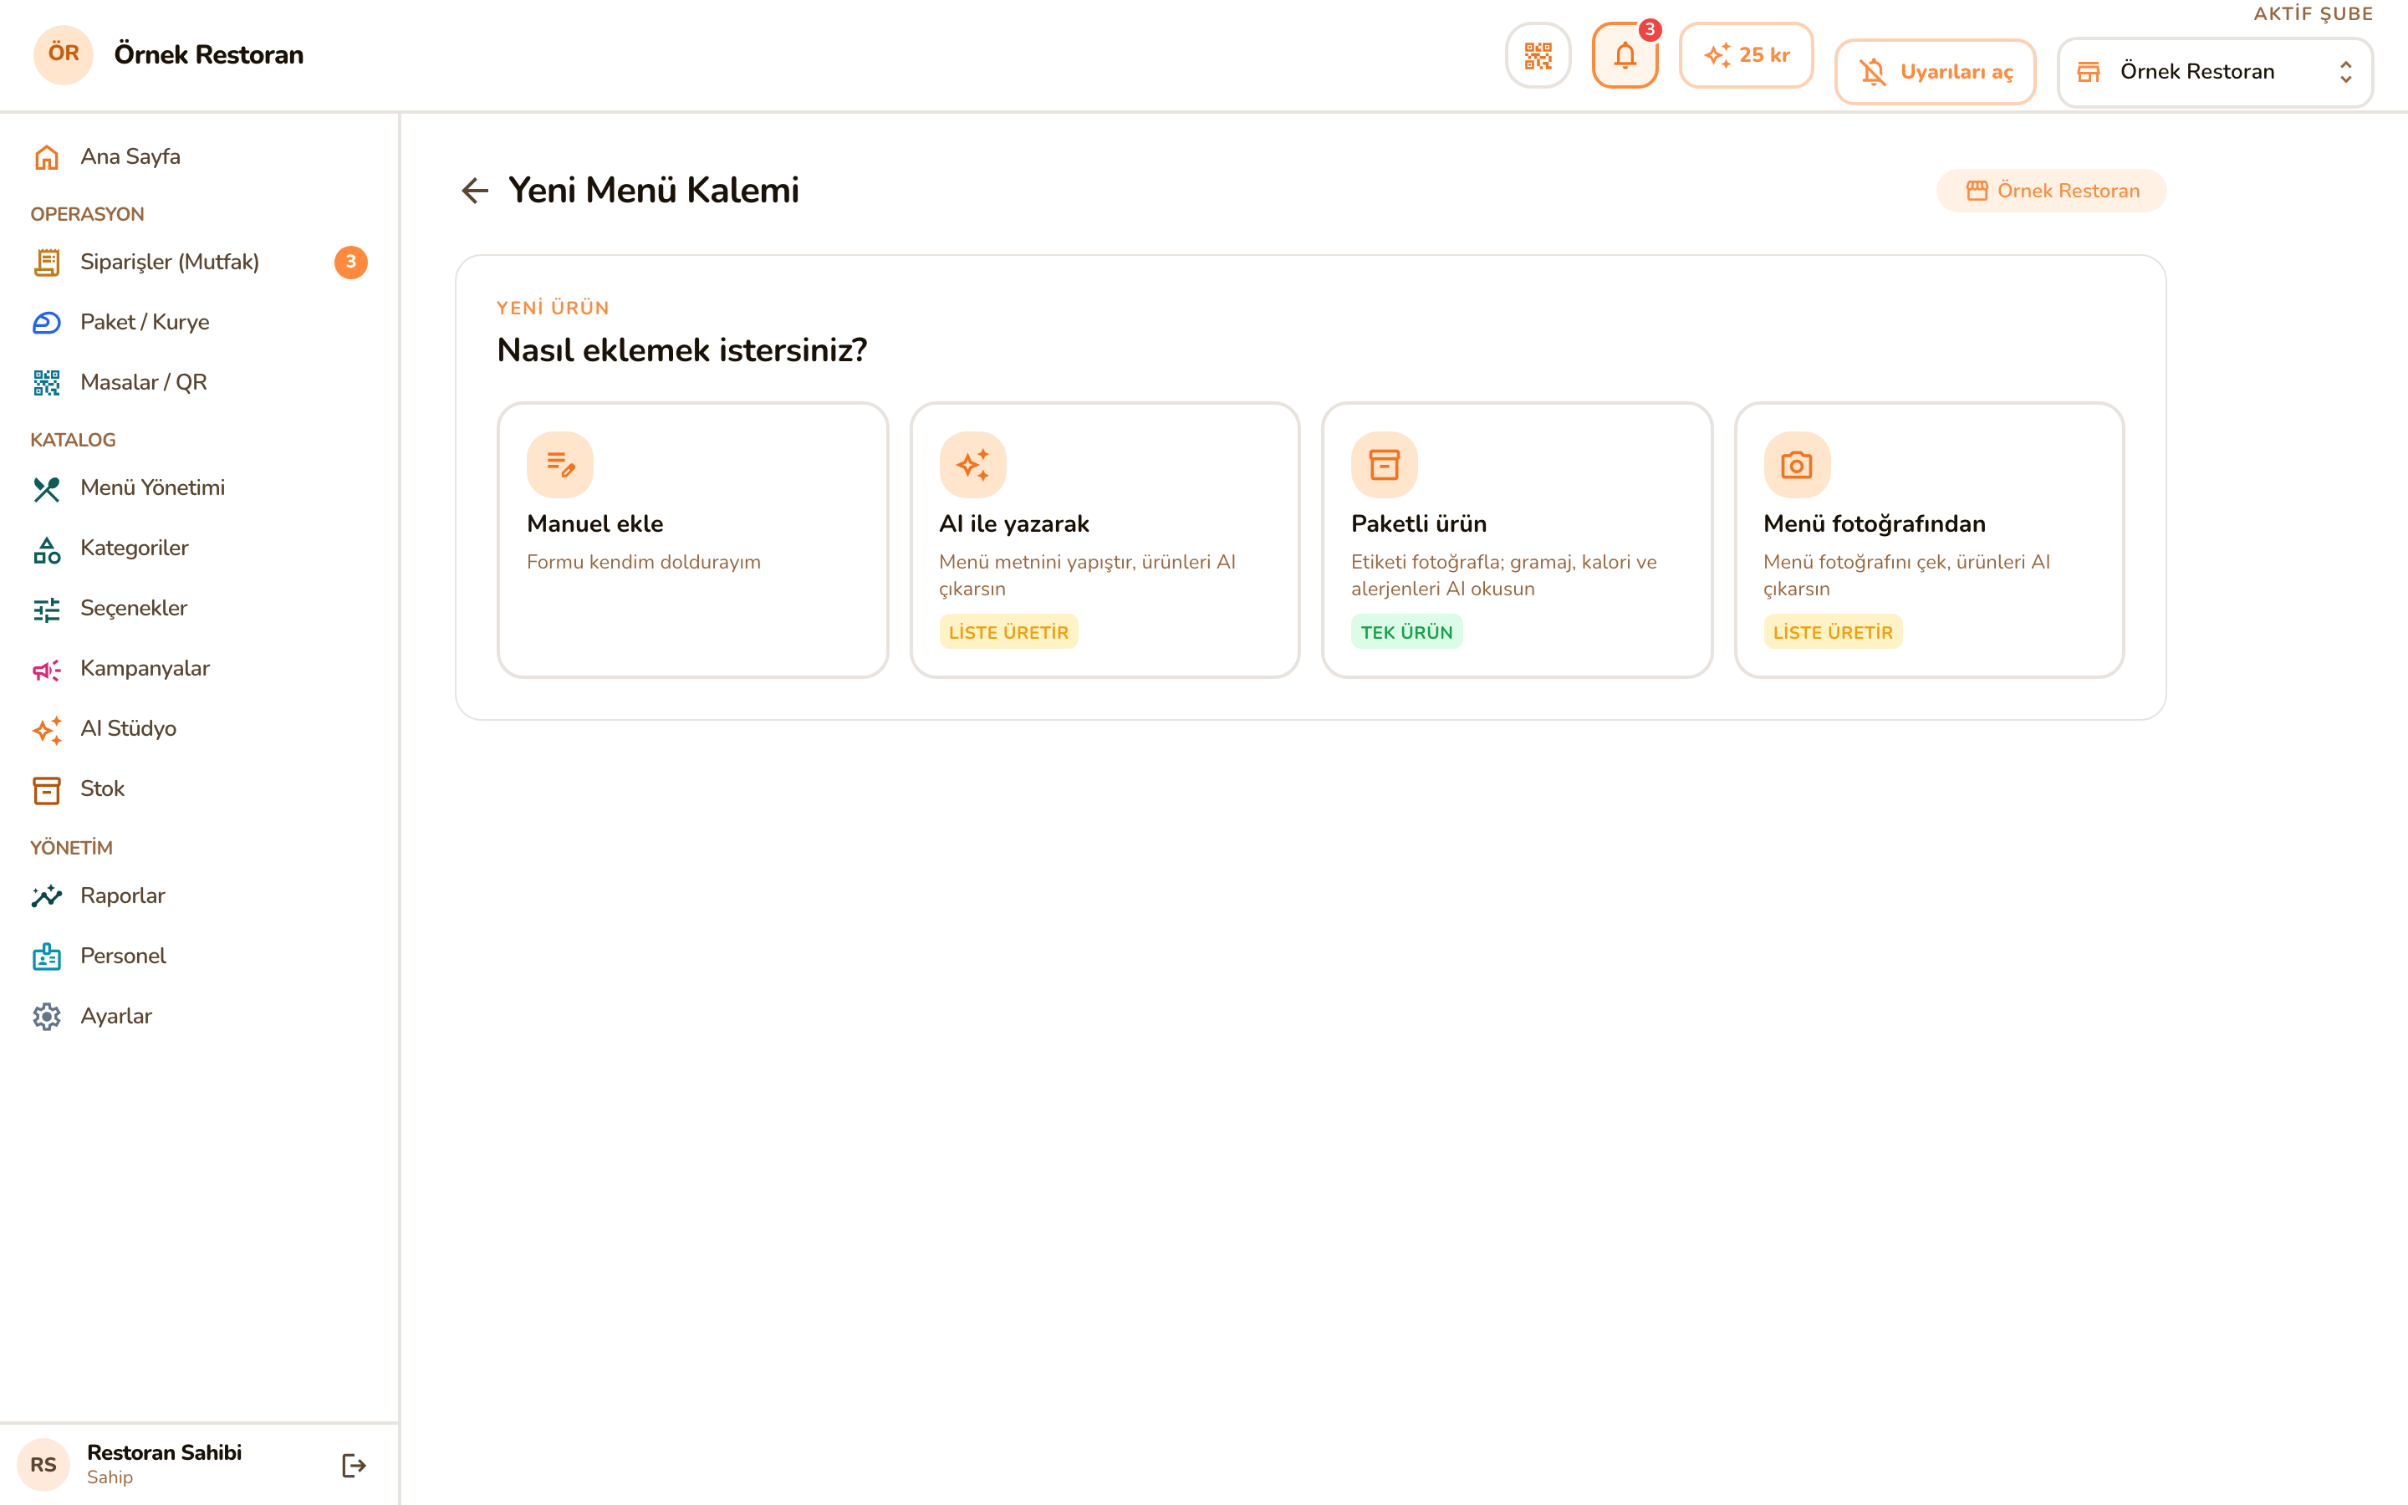Open Ana Sayfa in the sidebar

point(199,156)
